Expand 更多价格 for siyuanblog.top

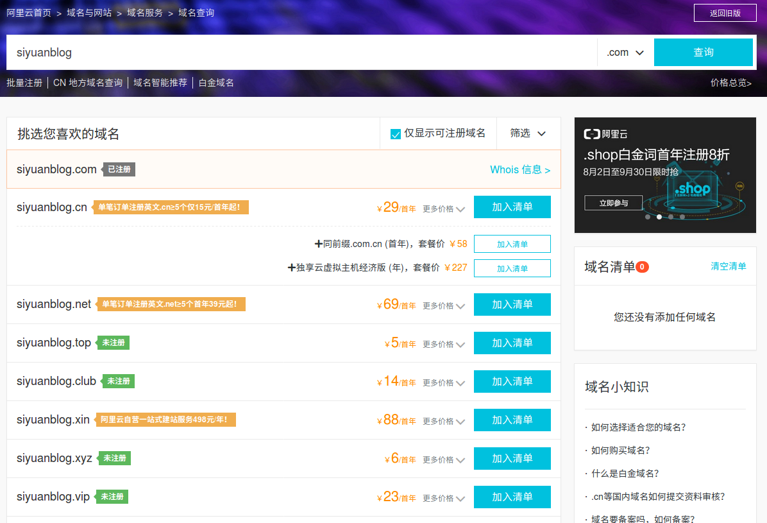coord(444,345)
